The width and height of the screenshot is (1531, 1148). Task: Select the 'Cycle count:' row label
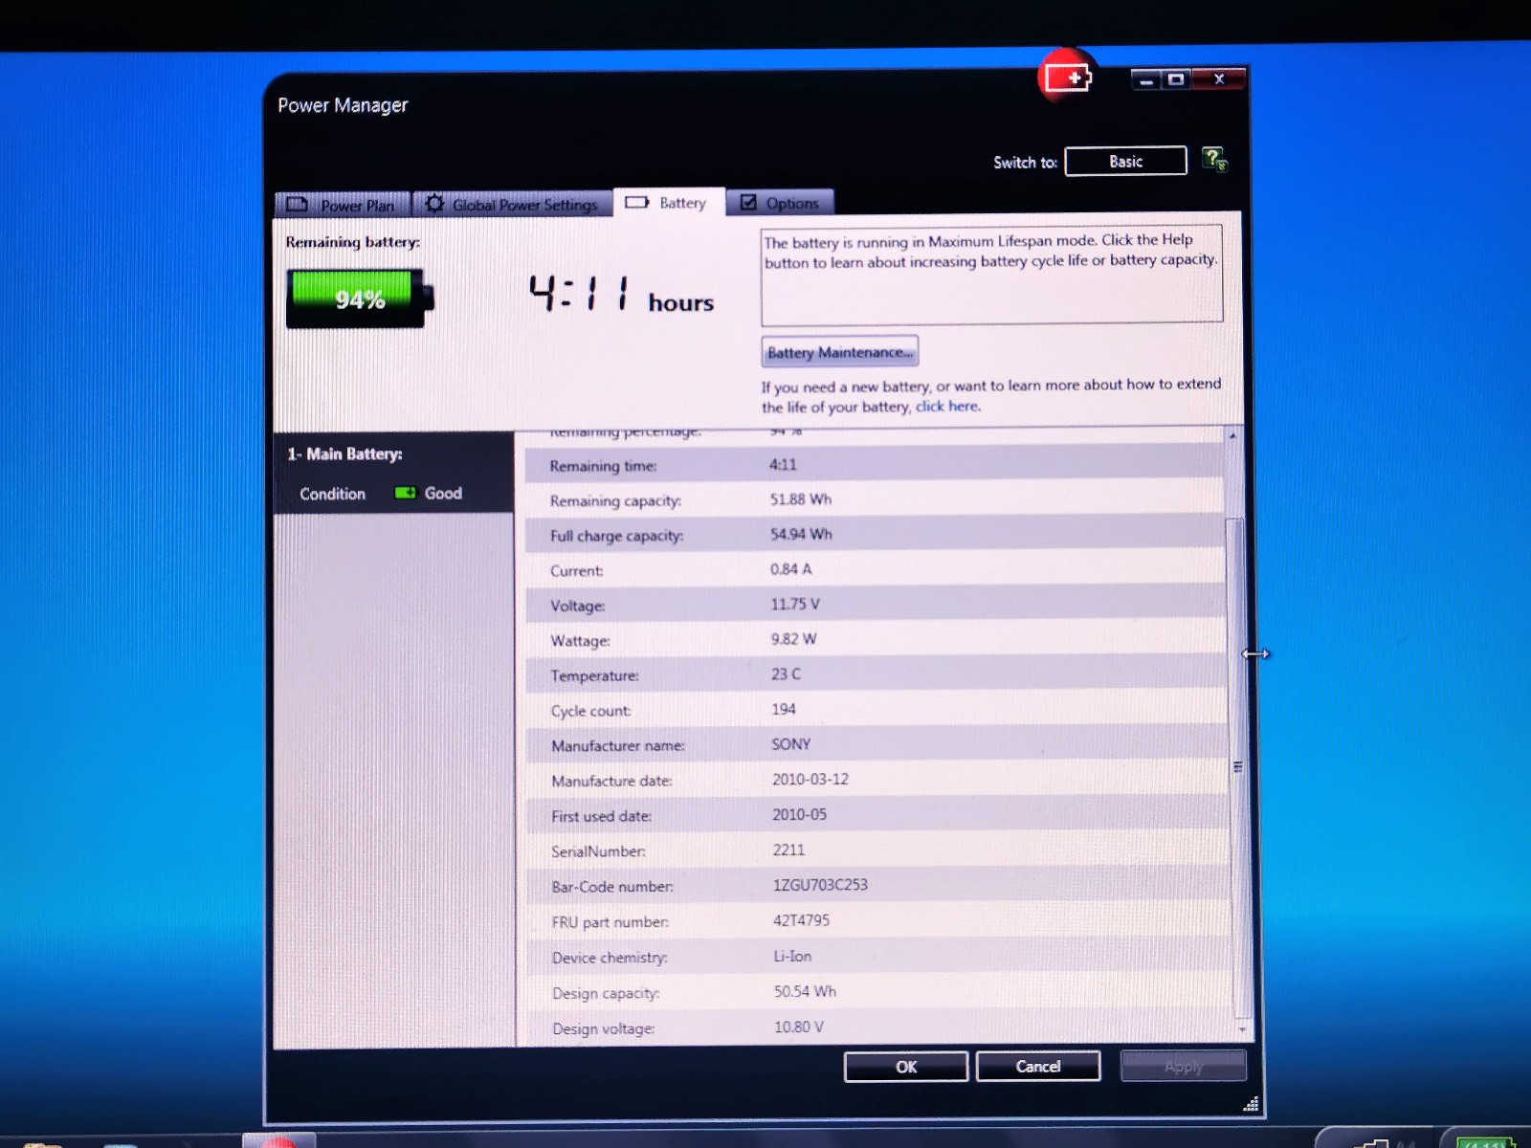(x=590, y=711)
